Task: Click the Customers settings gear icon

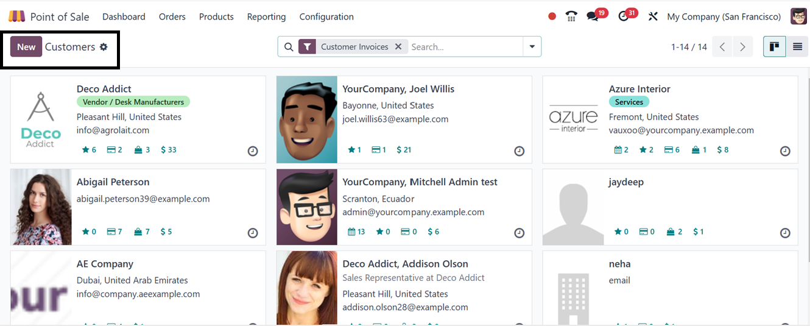Action: click(104, 47)
